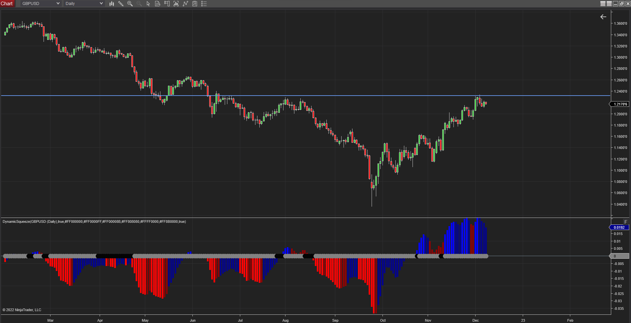The image size is (631, 323).
Task: Open the chart Properties list icon
Action: [x=204, y=4]
